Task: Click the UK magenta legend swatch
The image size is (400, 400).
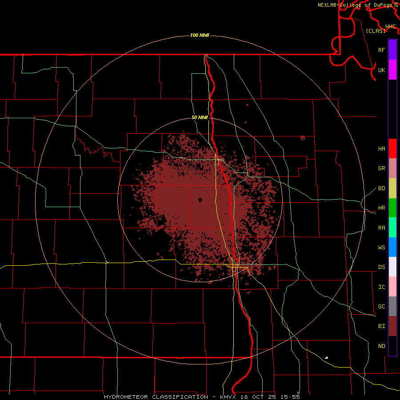Action: point(392,70)
